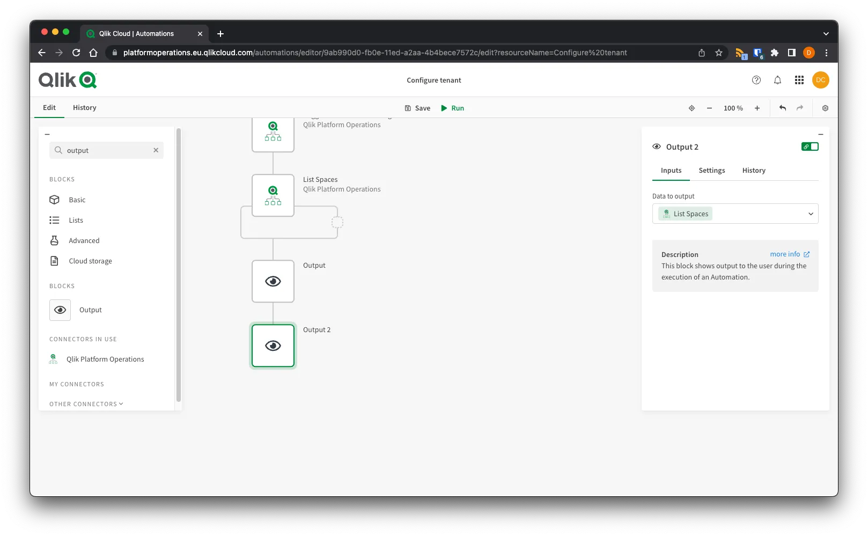Screen dimensions: 868x536
Task: Switch to the Settings tab
Action: tap(711, 170)
